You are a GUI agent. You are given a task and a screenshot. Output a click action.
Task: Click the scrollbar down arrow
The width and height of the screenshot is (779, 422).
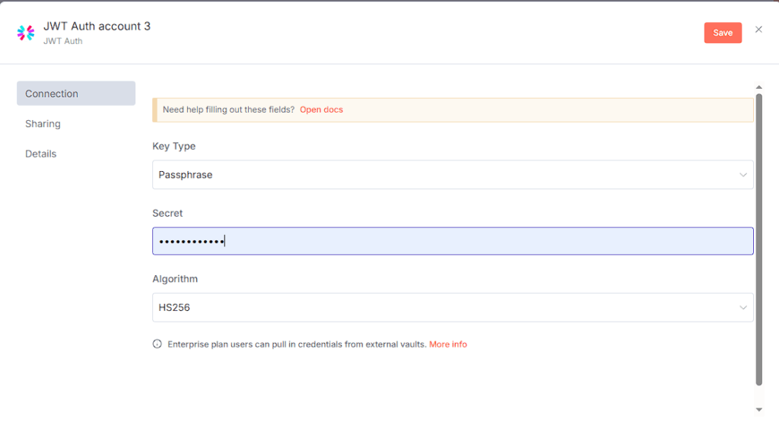(x=758, y=410)
